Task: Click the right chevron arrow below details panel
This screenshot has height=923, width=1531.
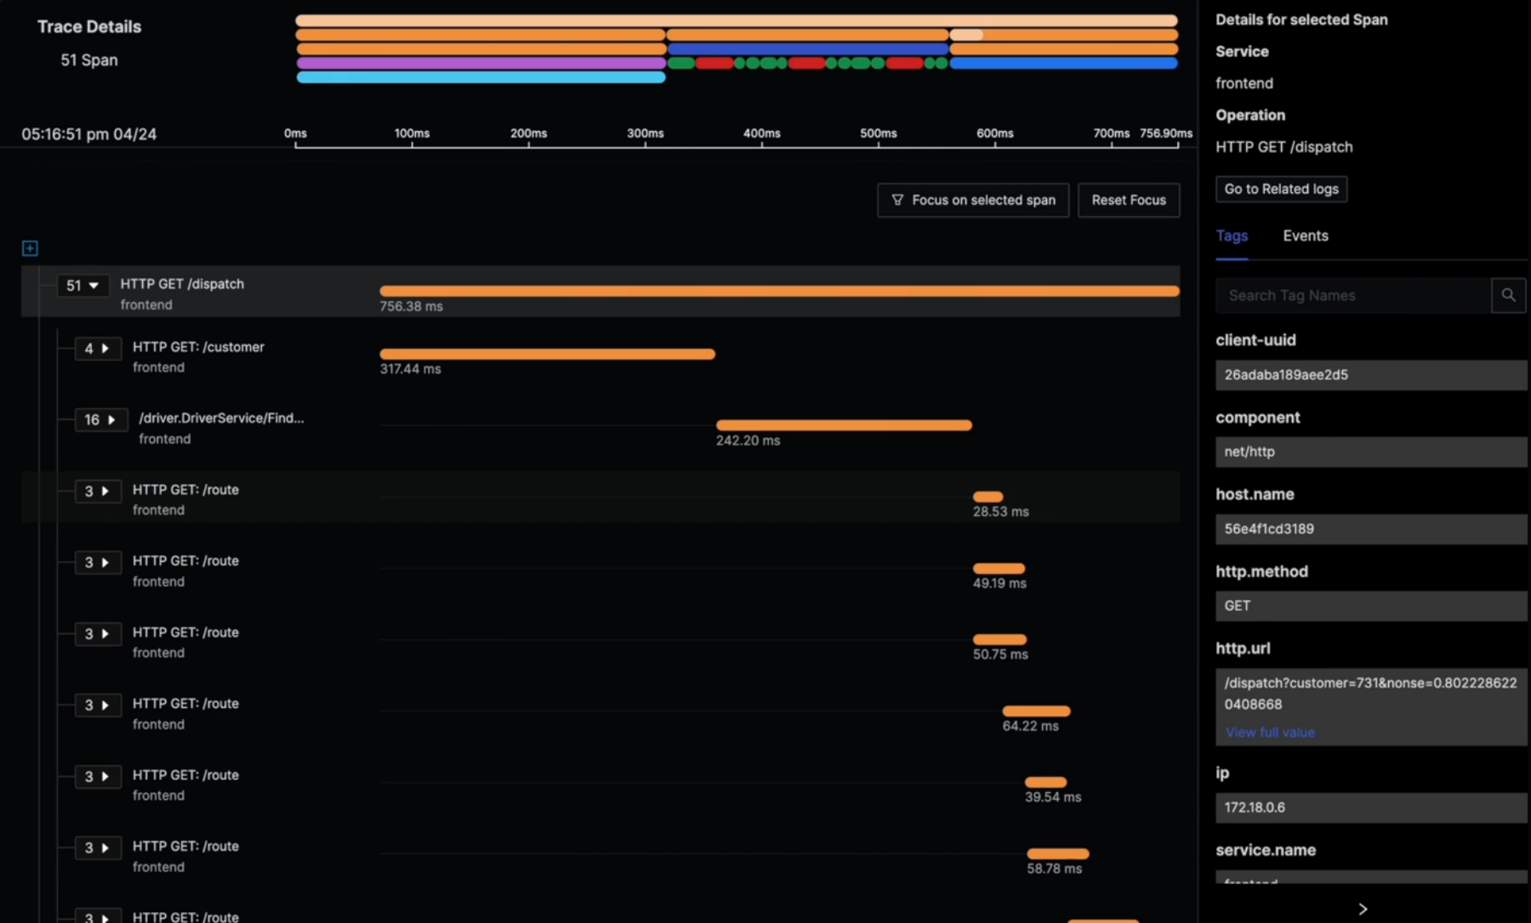Action: pos(1363,909)
